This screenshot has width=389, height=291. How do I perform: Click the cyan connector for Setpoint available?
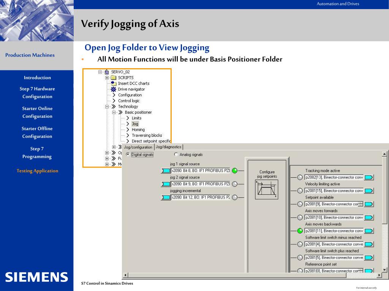[x=369, y=204]
